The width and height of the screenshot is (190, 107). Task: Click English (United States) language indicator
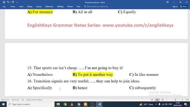[34, 100]
